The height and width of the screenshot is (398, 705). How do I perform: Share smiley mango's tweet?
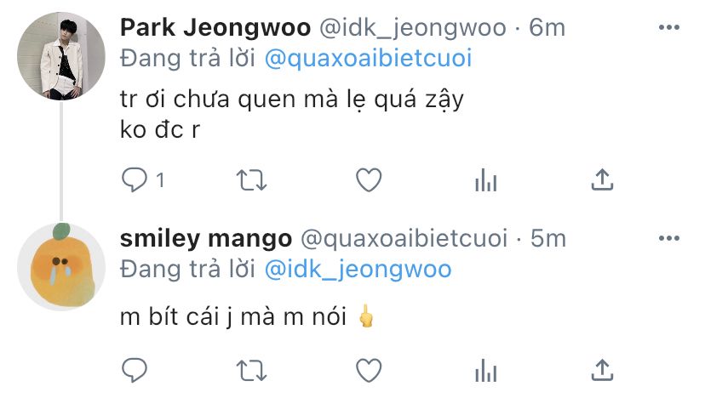tap(602, 370)
